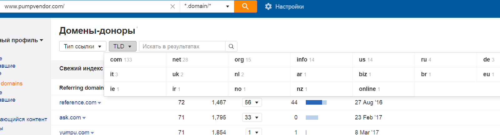
Task: Click the Искать в результатах search field
Action: 182,46
